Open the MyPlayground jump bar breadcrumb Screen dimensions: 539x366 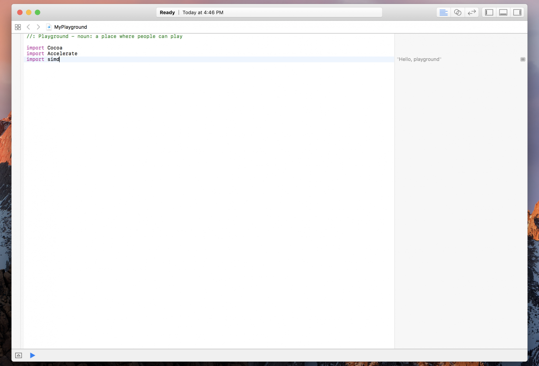[x=70, y=27]
